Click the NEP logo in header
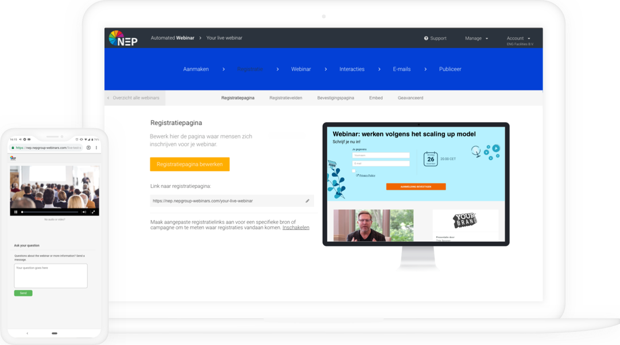620x345 pixels. pyautogui.click(x=123, y=38)
